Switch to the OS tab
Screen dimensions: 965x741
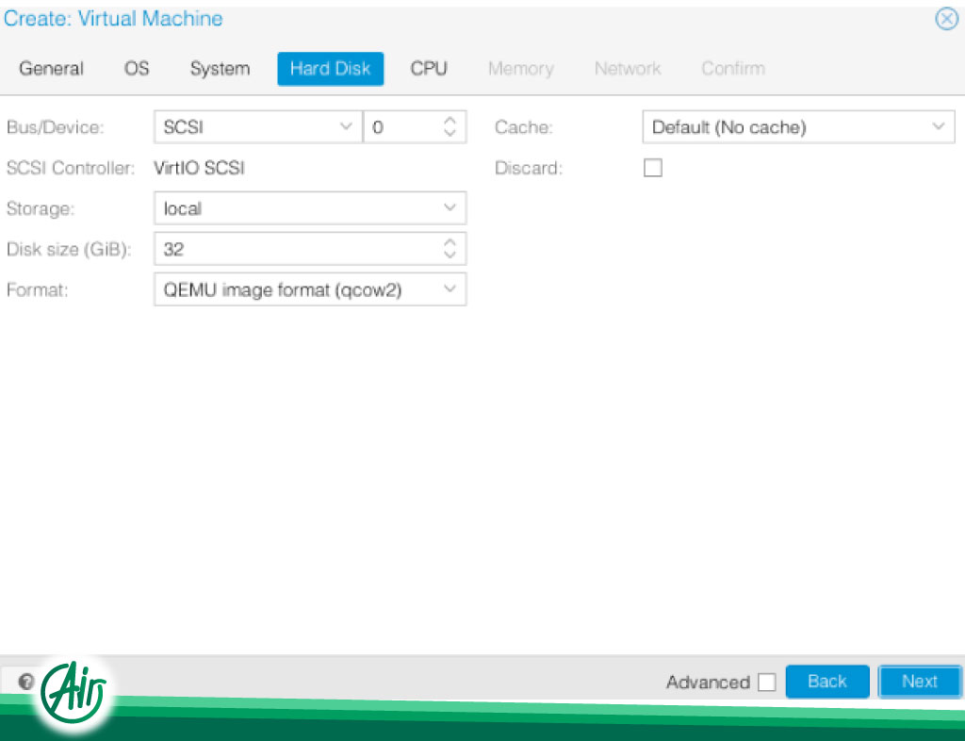click(x=137, y=68)
